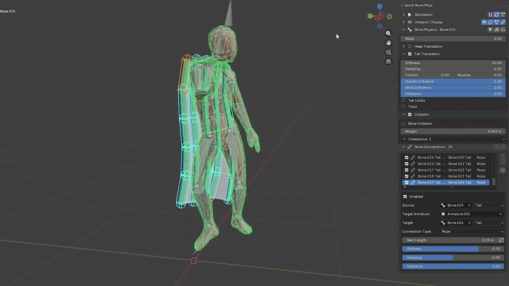Image resolution: width=509 pixels, height=286 pixels.
Task: Remove connection with the minus button
Action: coord(503,170)
